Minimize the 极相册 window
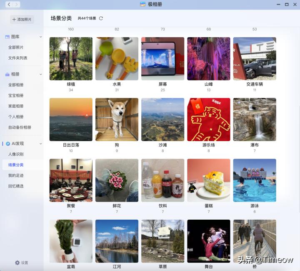This screenshot has width=300, height=271. [278, 5]
